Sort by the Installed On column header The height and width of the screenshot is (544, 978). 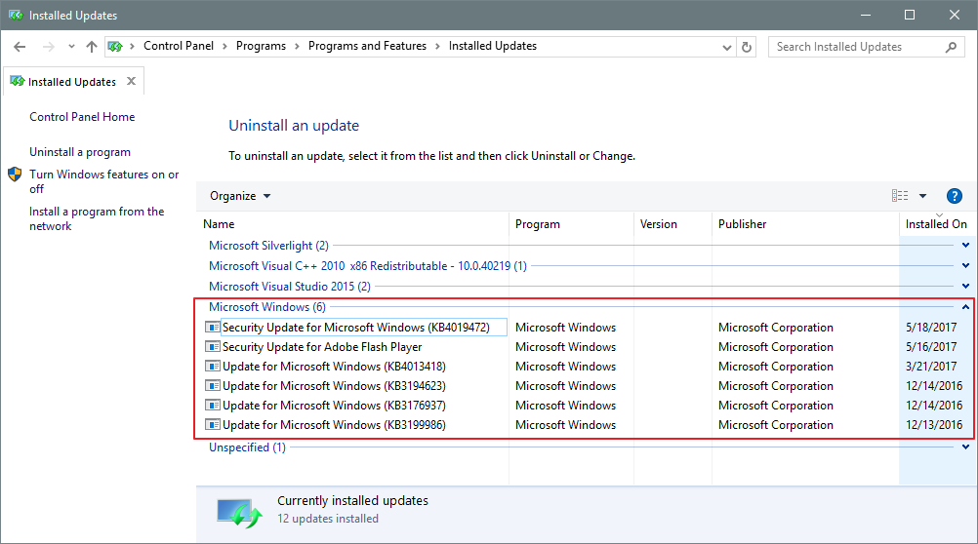[x=936, y=223]
